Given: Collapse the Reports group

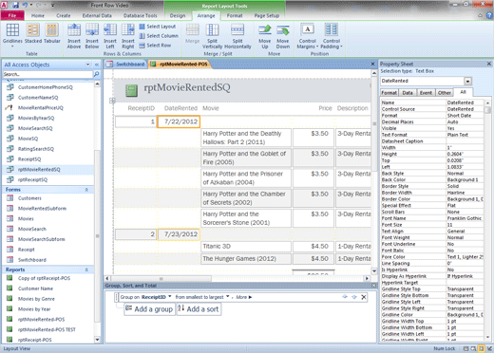Looking at the screenshot, I should tap(86, 269).
